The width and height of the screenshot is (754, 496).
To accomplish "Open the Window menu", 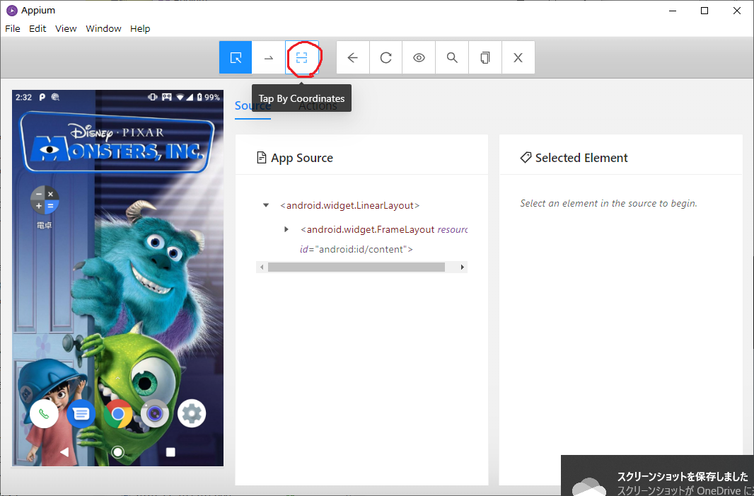I will click(103, 29).
